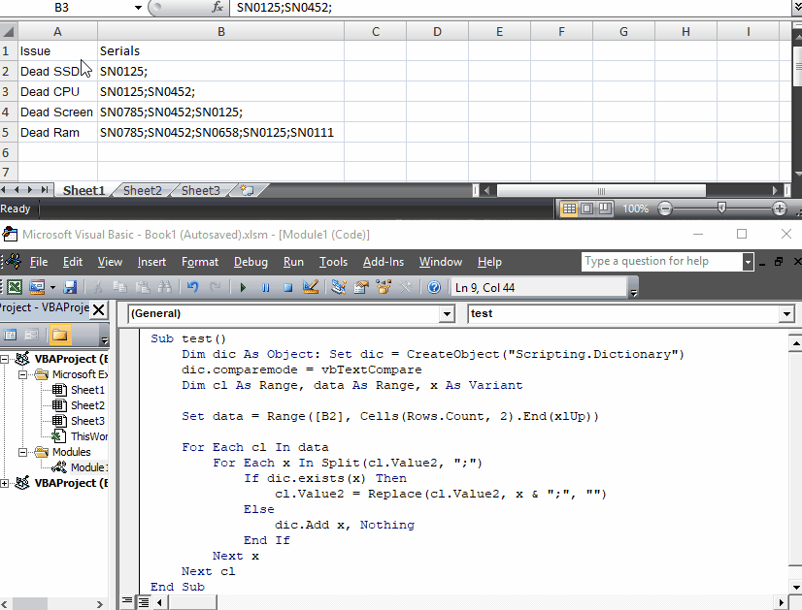802x610 pixels.
Task: Click the View Code icon in Project pane
Action: point(11,336)
